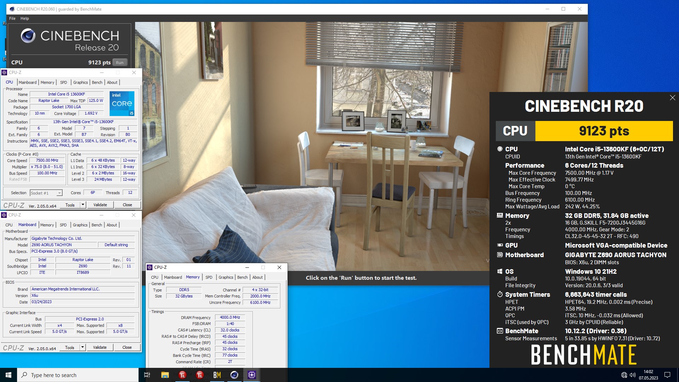679x382 pixels.
Task: Switch to Mainboard tab in top CPU-Z window
Action: click(28, 82)
